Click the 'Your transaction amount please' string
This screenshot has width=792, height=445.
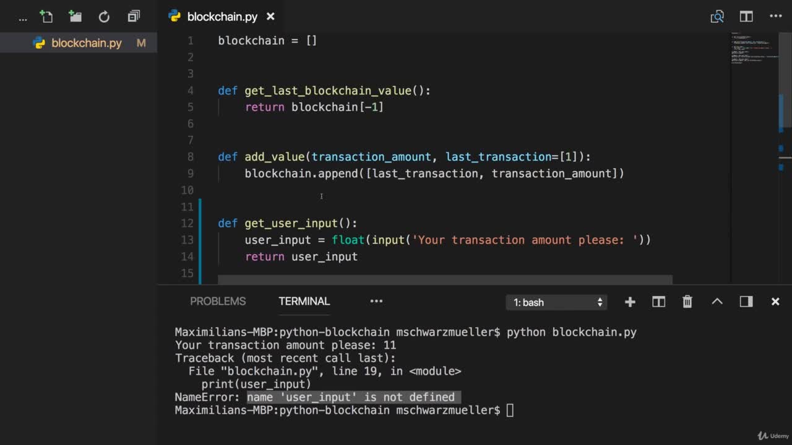pos(525,240)
